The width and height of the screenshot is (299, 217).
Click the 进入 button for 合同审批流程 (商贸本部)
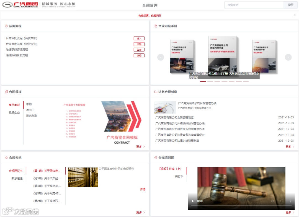tap(139, 38)
